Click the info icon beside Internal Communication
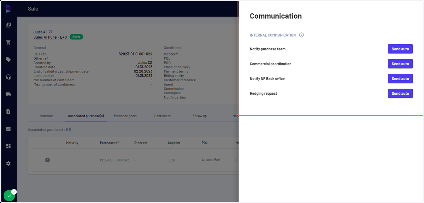This screenshot has width=424, height=203. [301, 35]
